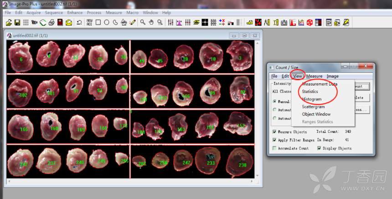Viewport: 392px width, 199px height.
Task: Select the ellipse AOI tool
Action: (x=107, y=22)
